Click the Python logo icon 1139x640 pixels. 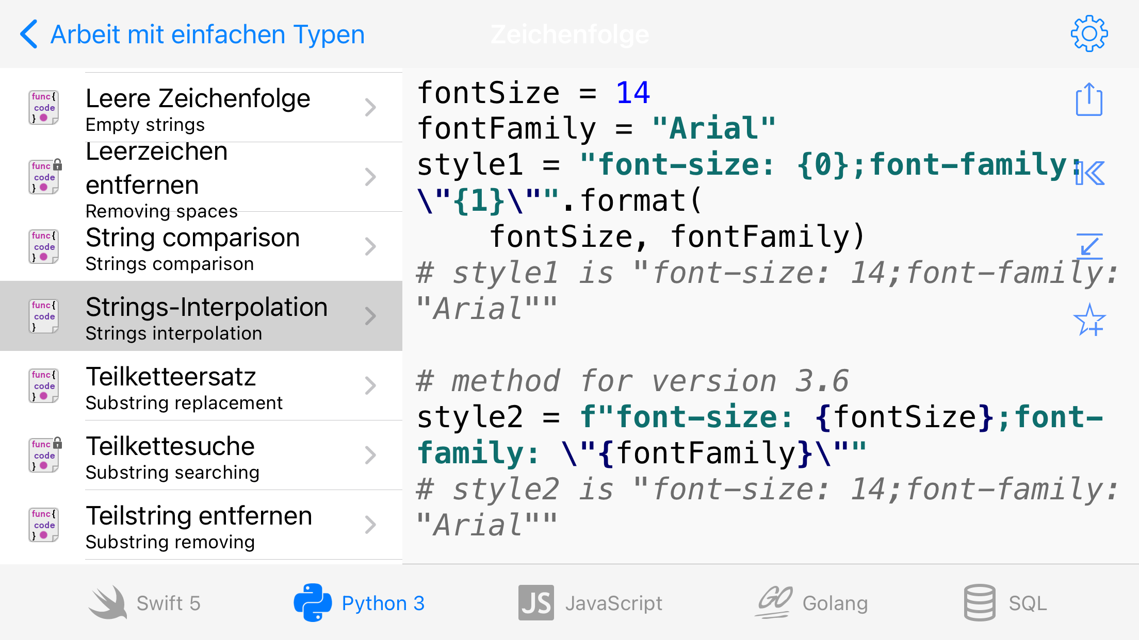(x=313, y=602)
